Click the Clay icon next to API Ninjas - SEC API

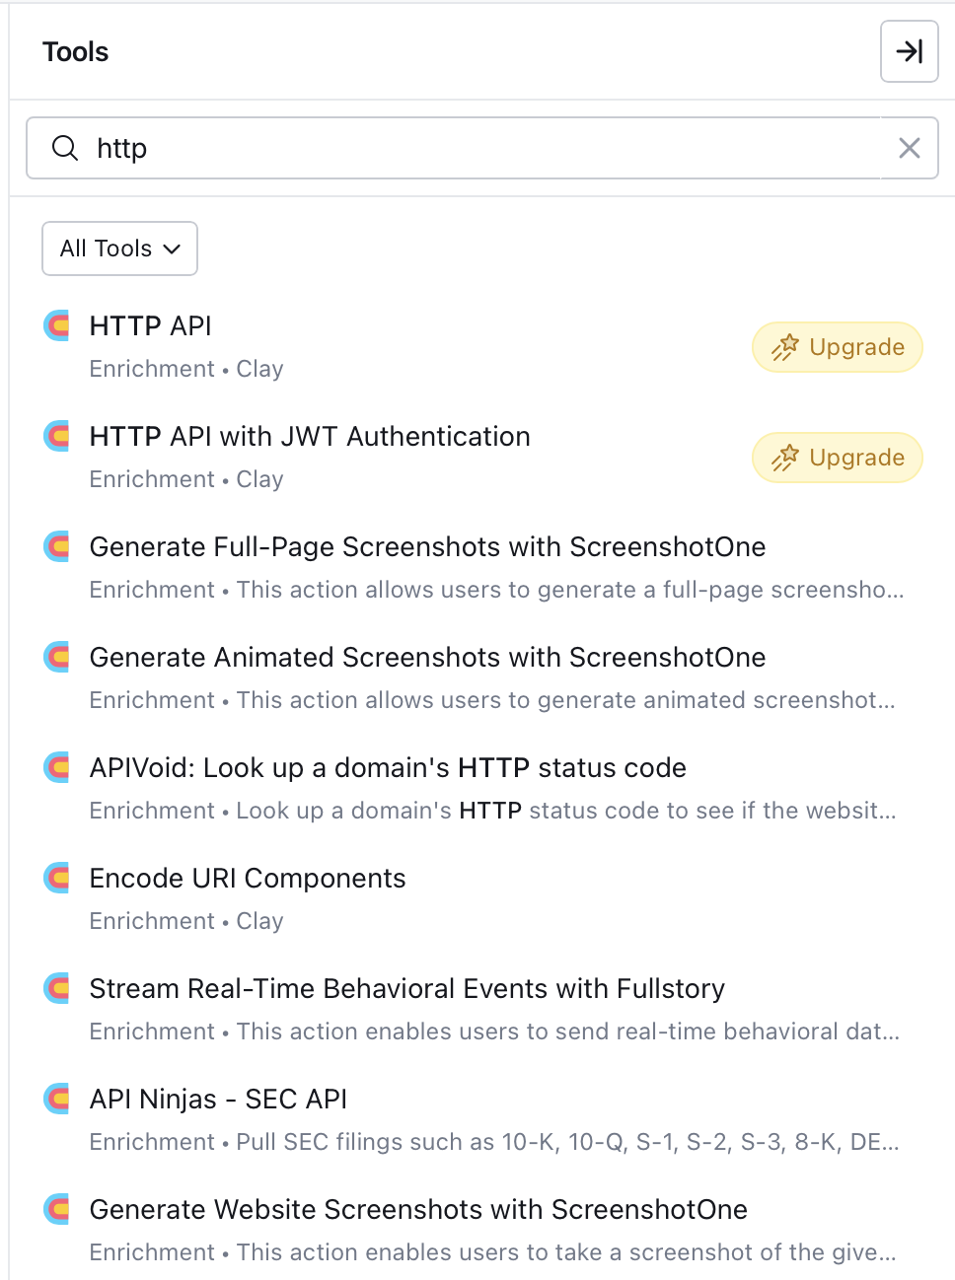coord(55,1099)
